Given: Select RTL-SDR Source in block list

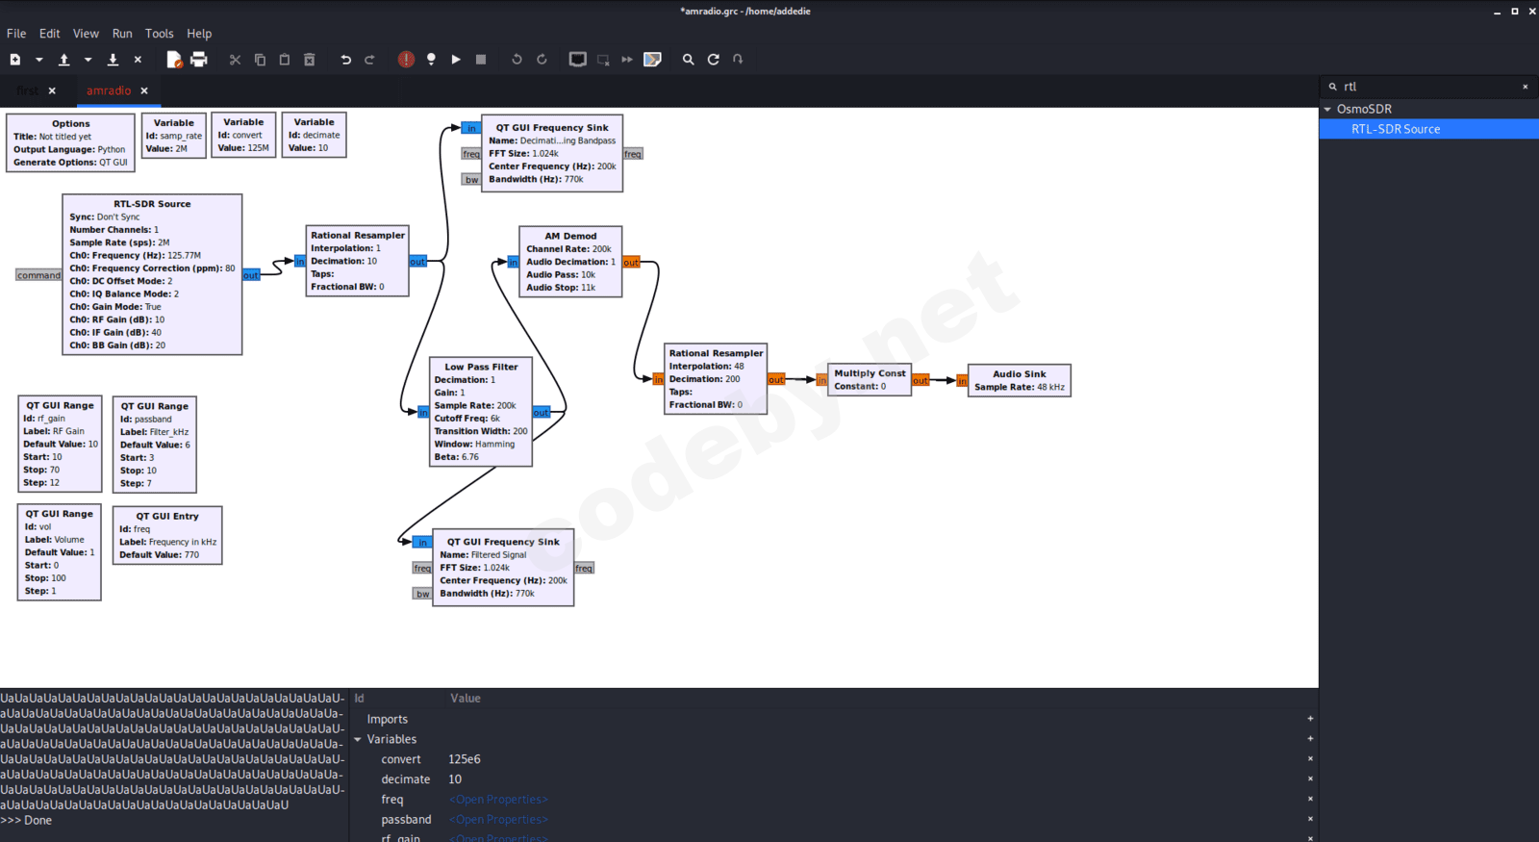Looking at the screenshot, I should [x=1395, y=129].
